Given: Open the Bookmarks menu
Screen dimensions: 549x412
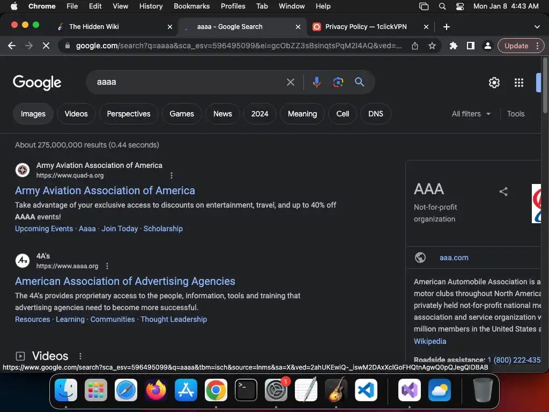Looking at the screenshot, I should point(191,6).
